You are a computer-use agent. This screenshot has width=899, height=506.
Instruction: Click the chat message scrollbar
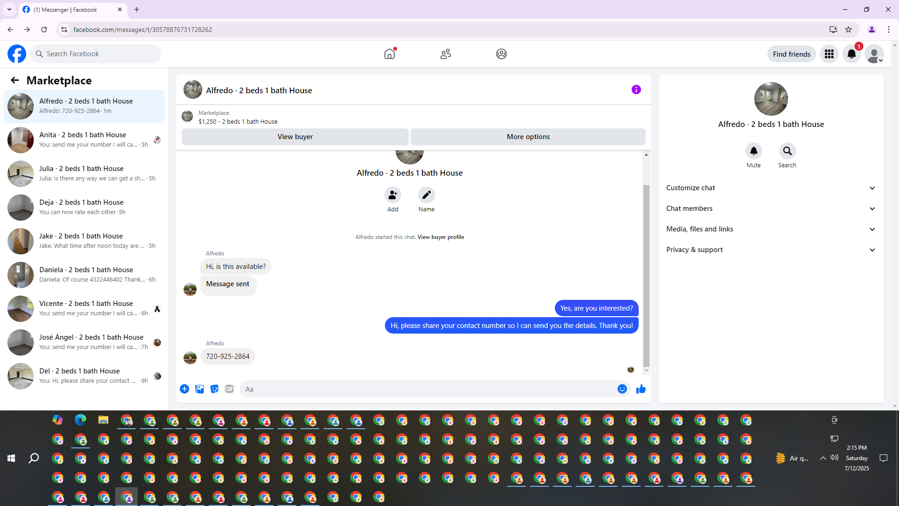coord(646,276)
